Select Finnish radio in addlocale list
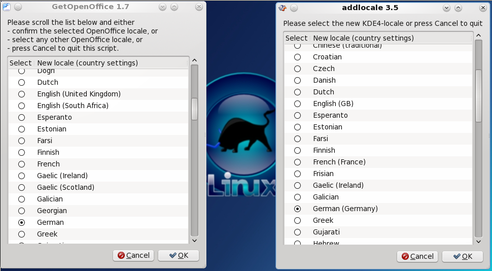The height and width of the screenshot is (271, 492). pyautogui.click(x=297, y=150)
